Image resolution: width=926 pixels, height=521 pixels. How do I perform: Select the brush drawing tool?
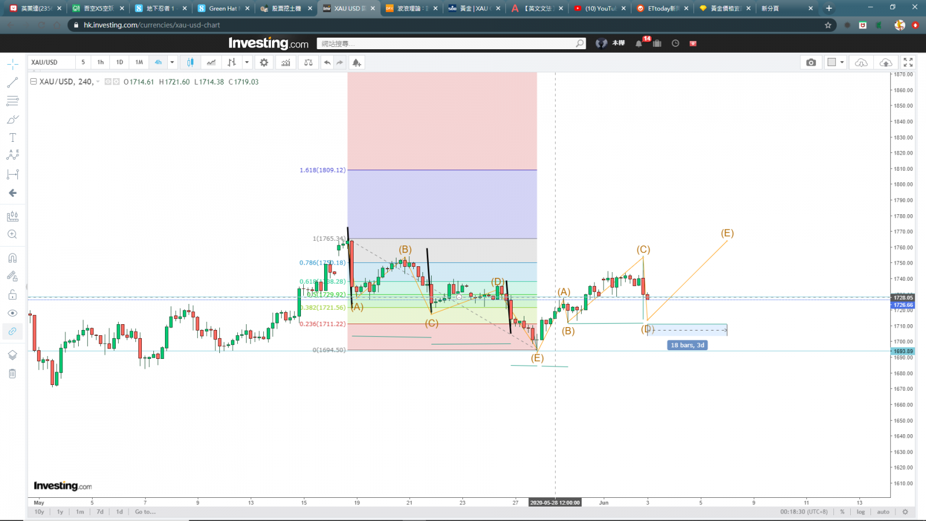point(12,120)
